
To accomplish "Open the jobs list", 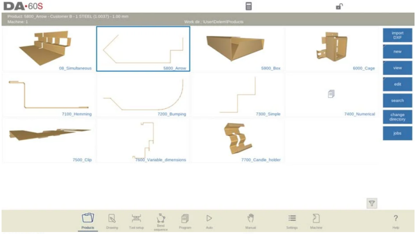I will pos(397,133).
